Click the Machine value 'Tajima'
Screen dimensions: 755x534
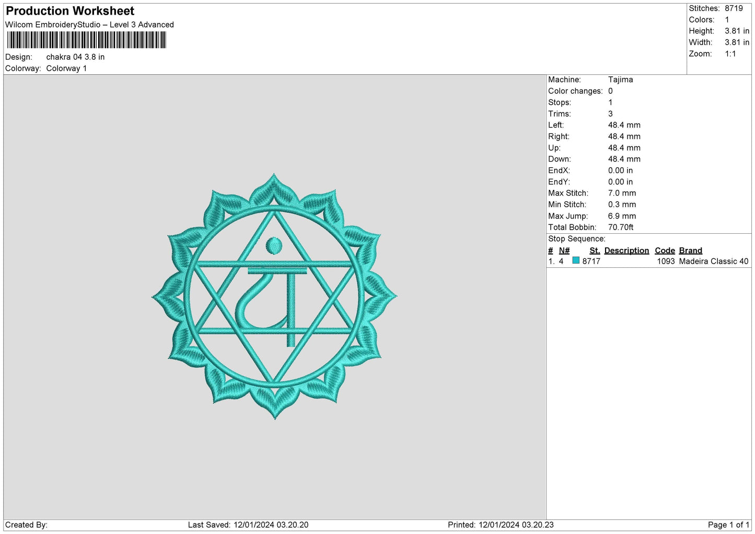620,79
